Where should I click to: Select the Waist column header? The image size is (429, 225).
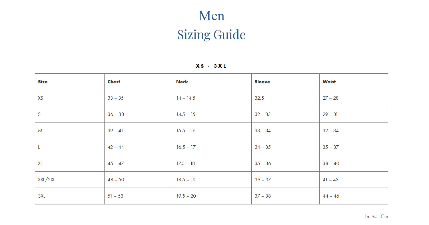[x=329, y=82]
